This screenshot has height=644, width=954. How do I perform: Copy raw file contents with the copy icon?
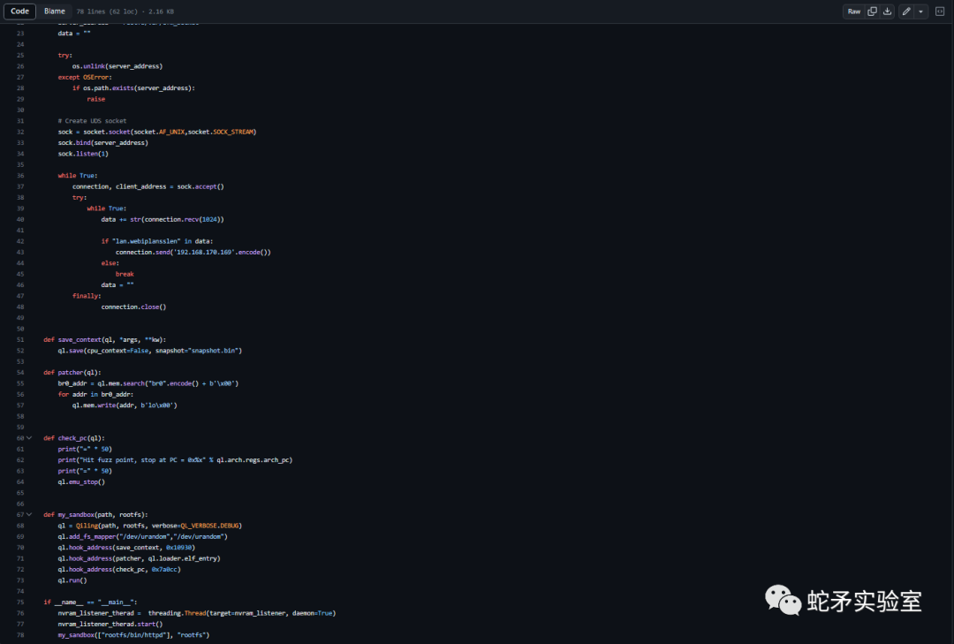(871, 11)
